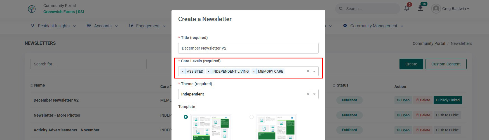This screenshot has height=140, width=489.
Task: Select the second newsletter template radio
Action: point(251,117)
